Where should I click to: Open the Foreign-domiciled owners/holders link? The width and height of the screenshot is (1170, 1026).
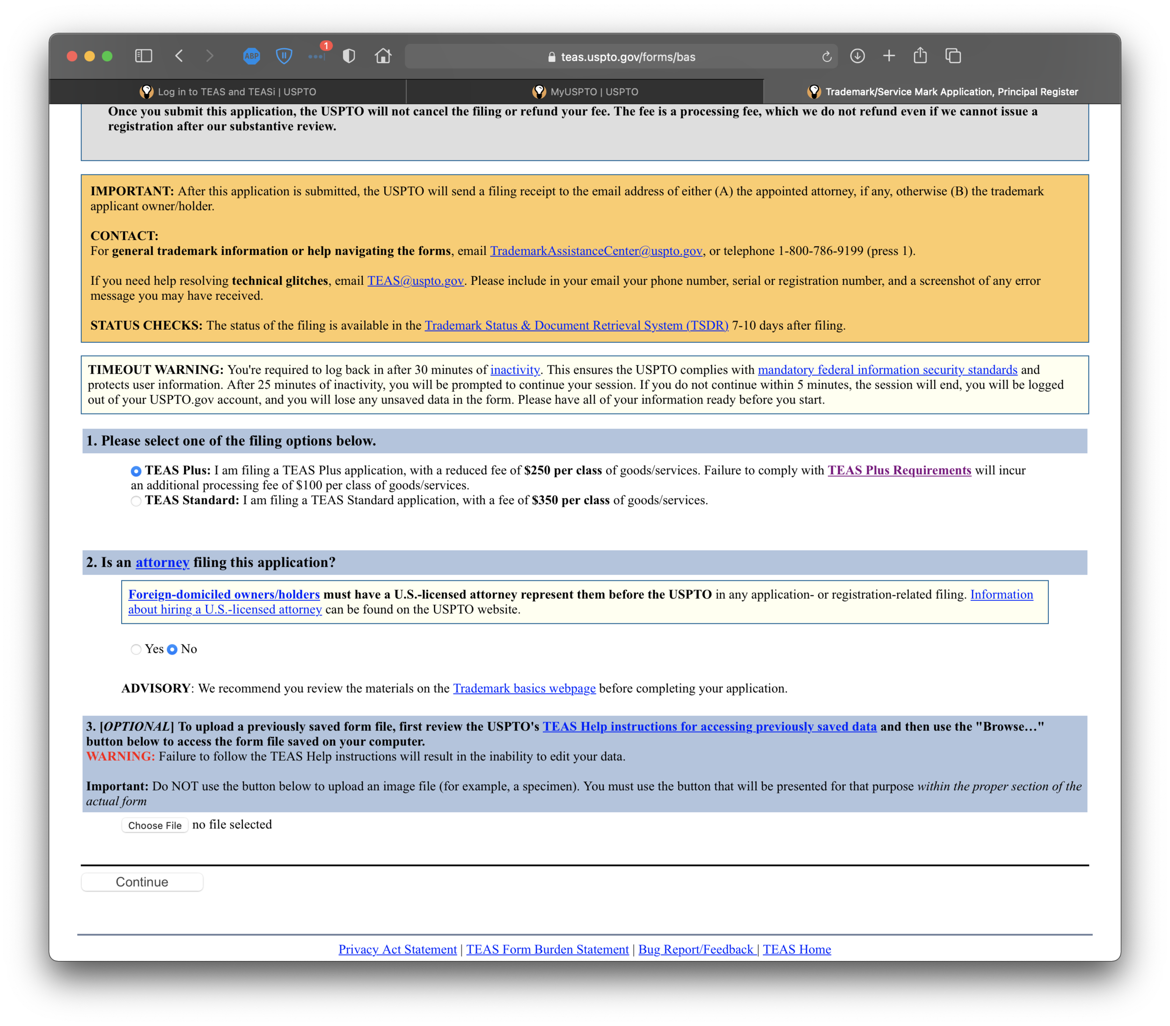point(224,595)
